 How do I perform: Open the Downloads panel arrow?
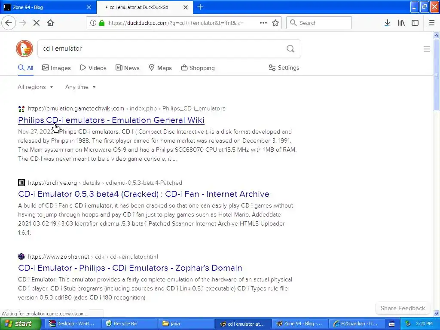coord(387,23)
